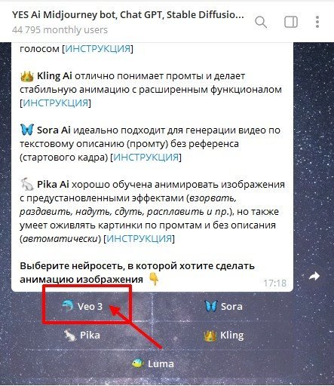Click the pointing-down hand emoji
This screenshot has height=386, width=334.
(x=154, y=279)
